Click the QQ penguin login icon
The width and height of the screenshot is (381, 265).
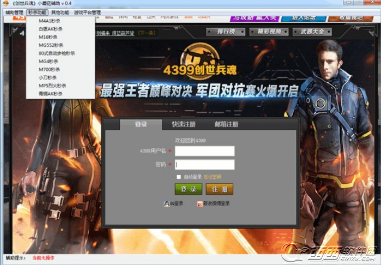pyautogui.click(x=166, y=204)
